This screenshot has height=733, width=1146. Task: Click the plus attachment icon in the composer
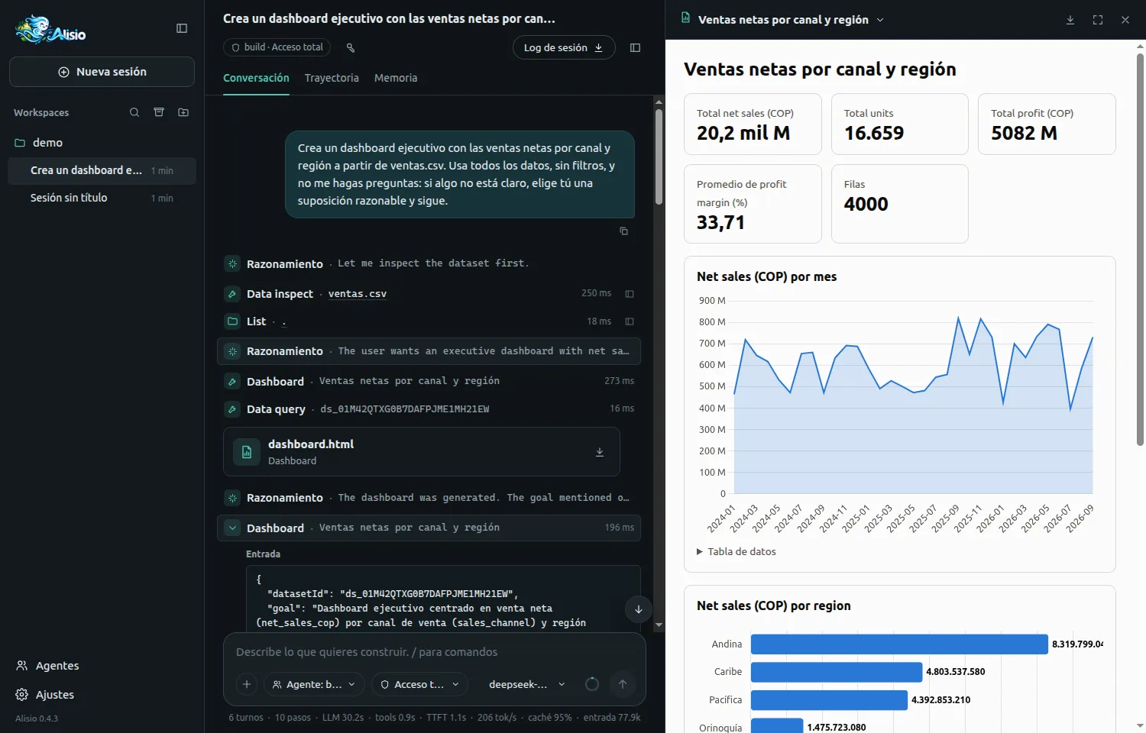247,684
